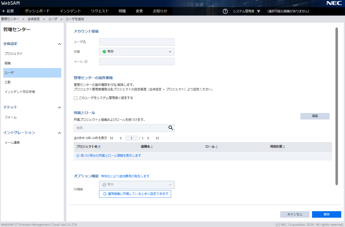Click the vertical scrollbar of the form
Image resolution: width=345 pixels, height=227 pixels.
pyautogui.click(x=337, y=106)
